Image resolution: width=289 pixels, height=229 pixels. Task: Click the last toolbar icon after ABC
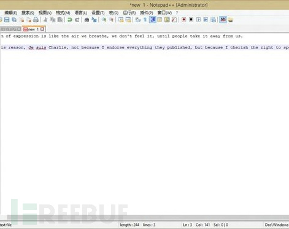click(230, 20)
